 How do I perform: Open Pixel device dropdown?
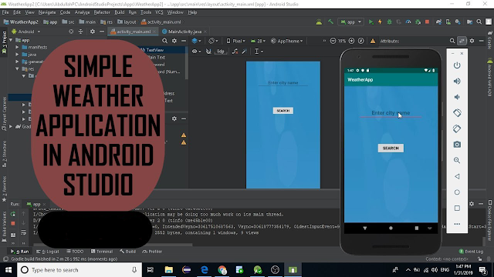point(235,41)
